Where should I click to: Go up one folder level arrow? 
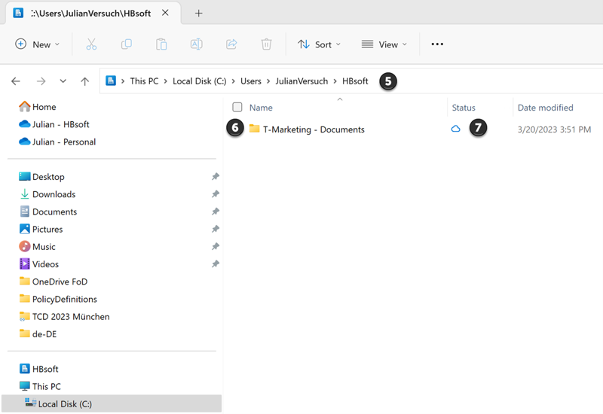(85, 81)
